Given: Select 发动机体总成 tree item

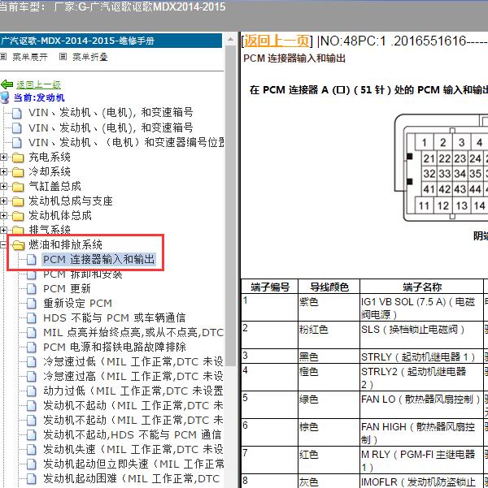Looking at the screenshot, I should click(x=60, y=216).
